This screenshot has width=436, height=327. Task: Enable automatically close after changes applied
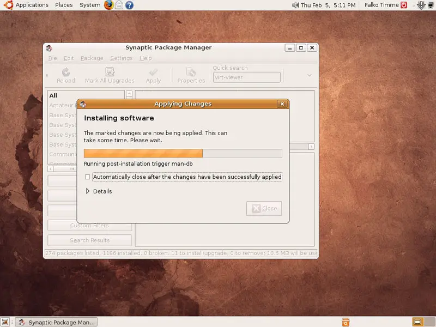coord(88,177)
